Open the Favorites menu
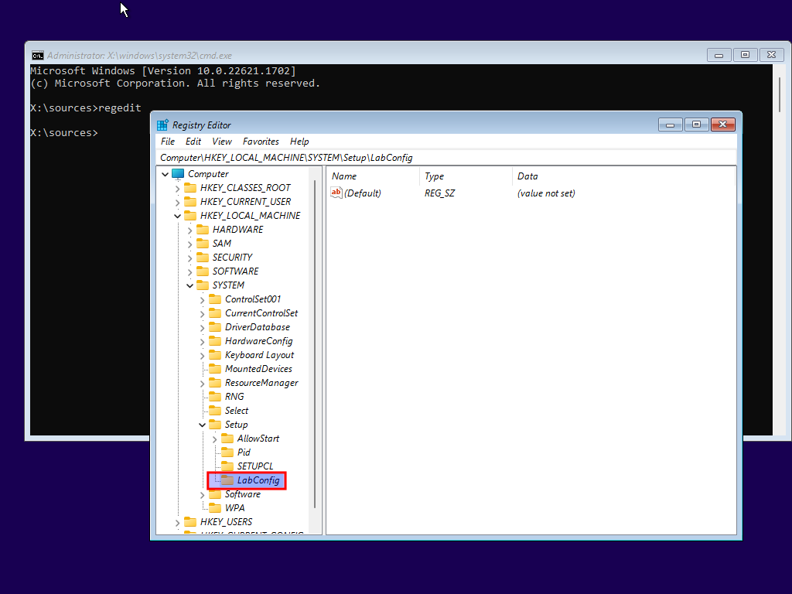The width and height of the screenshot is (792, 594). tap(261, 142)
